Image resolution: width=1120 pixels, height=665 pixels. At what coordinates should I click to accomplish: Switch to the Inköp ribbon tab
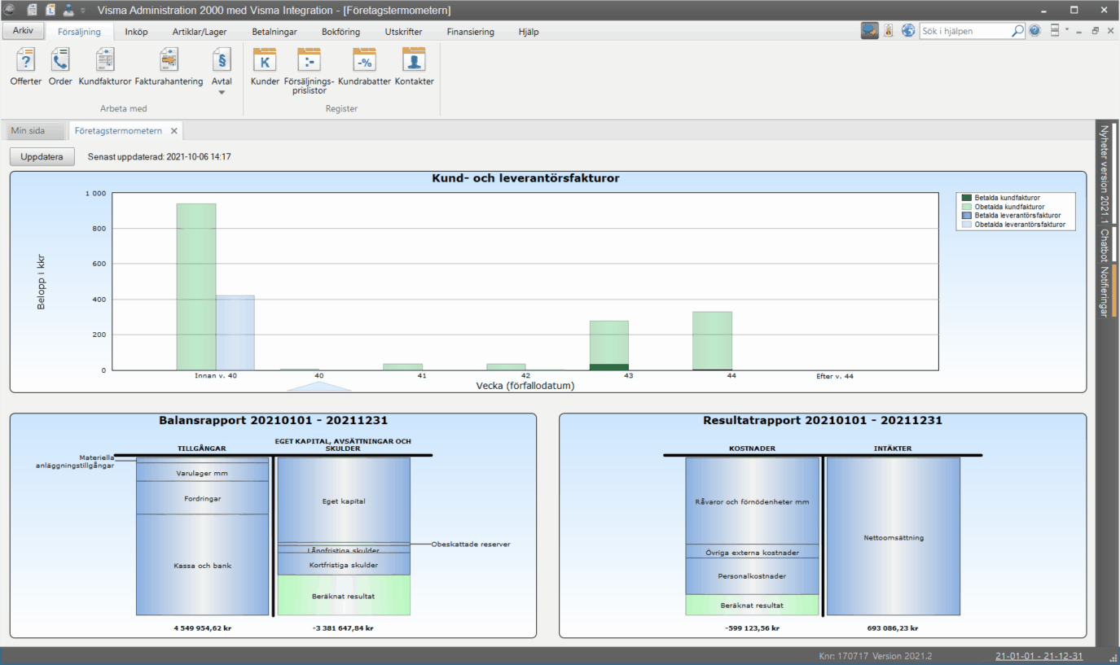pos(136,32)
